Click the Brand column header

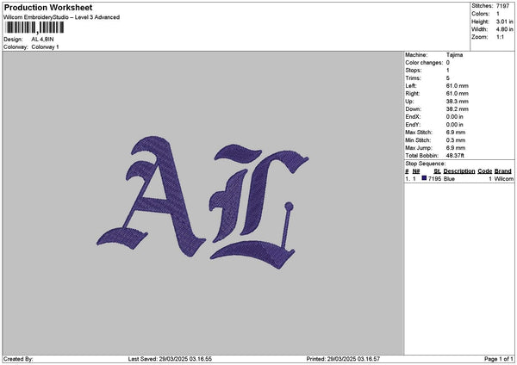click(503, 171)
